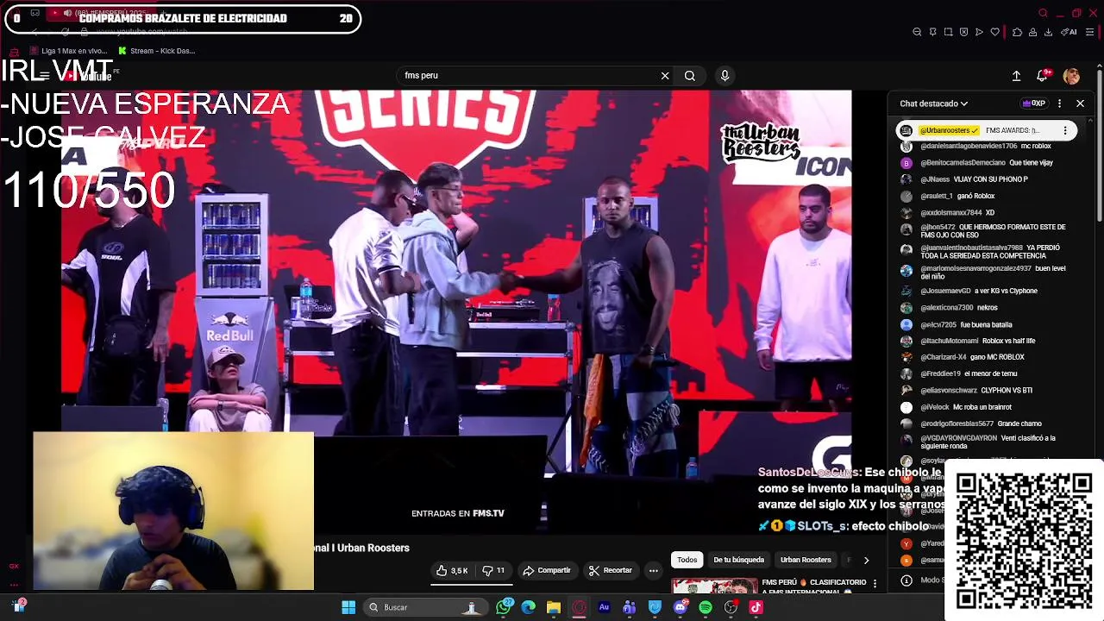Expand the Chat destacado dropdown

(933, 103)
